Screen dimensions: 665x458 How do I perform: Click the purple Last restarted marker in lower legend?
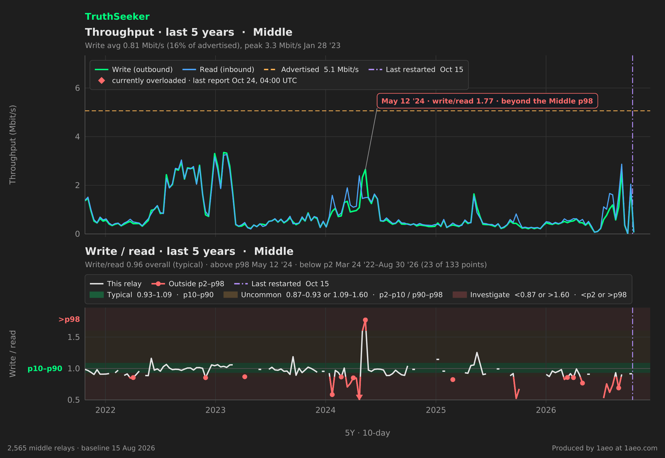[241, 284]
